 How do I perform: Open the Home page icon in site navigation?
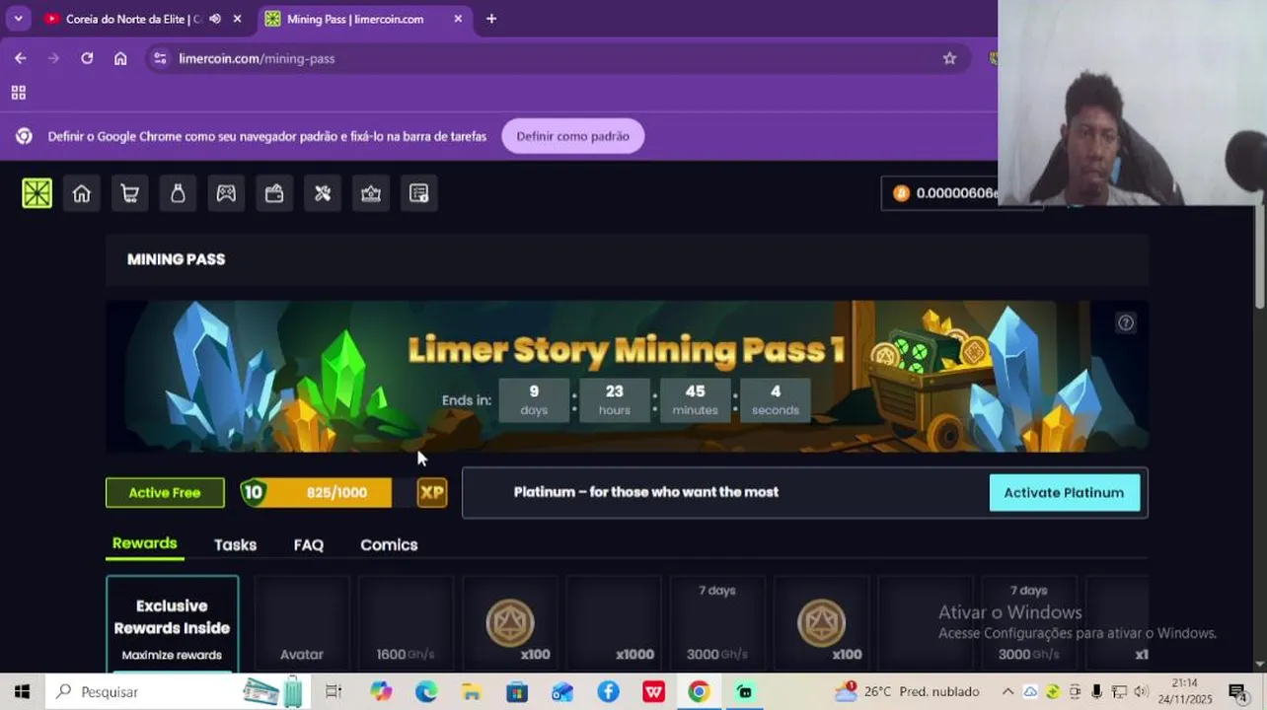82,193
